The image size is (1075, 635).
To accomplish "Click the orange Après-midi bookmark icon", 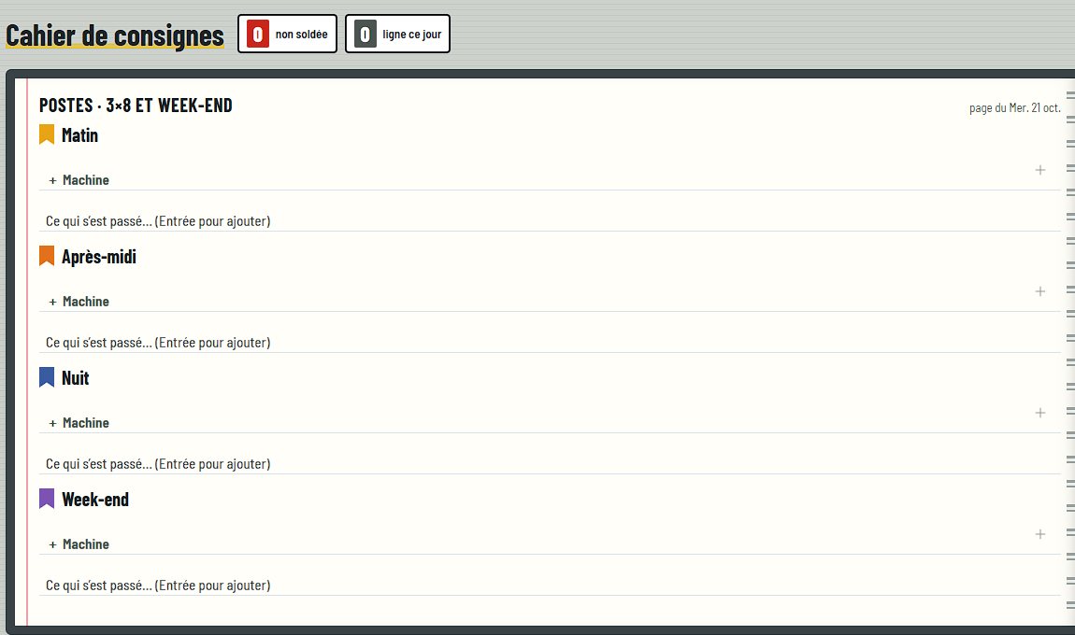I will pos(47,256).
